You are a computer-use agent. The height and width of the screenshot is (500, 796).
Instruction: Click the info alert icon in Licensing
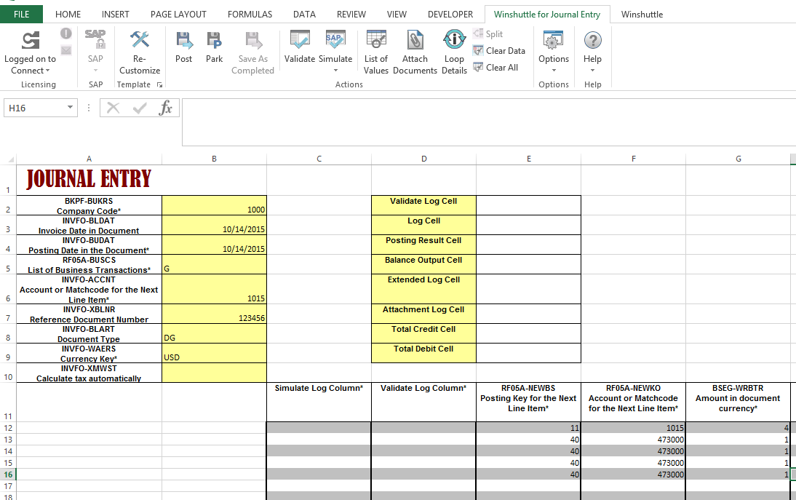pyautogui.click(x=66, y=33)
